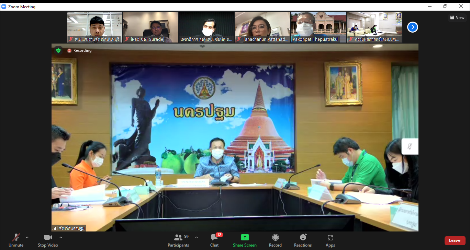This screenshot has width=470, height=250.
Task: Click the Zoom Meeting title bar icon
Action: click(4, 7)
